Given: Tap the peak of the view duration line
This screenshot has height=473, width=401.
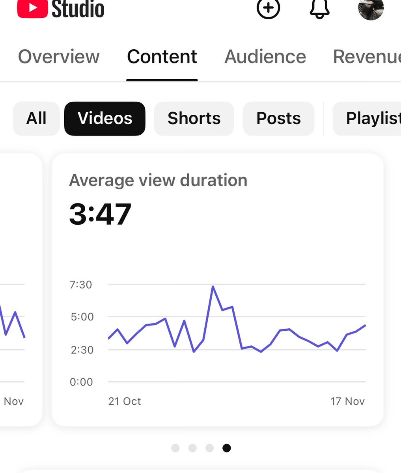Looking at the screenshot, I should pos(213,287).
